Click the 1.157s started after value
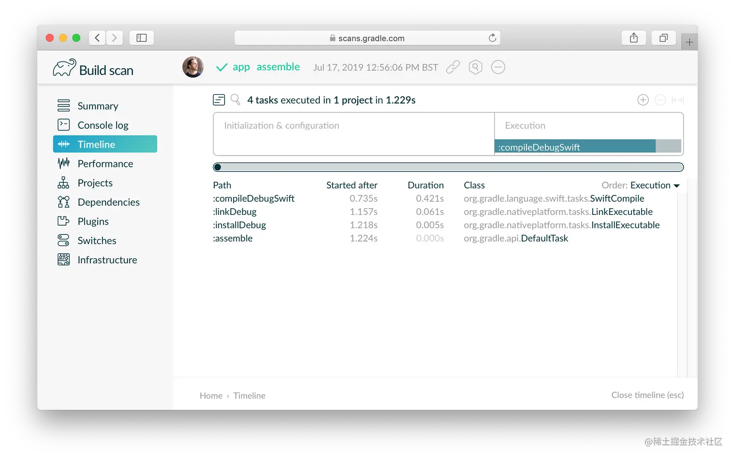Viewport: 735px width, 459px height. click(364, 212)
